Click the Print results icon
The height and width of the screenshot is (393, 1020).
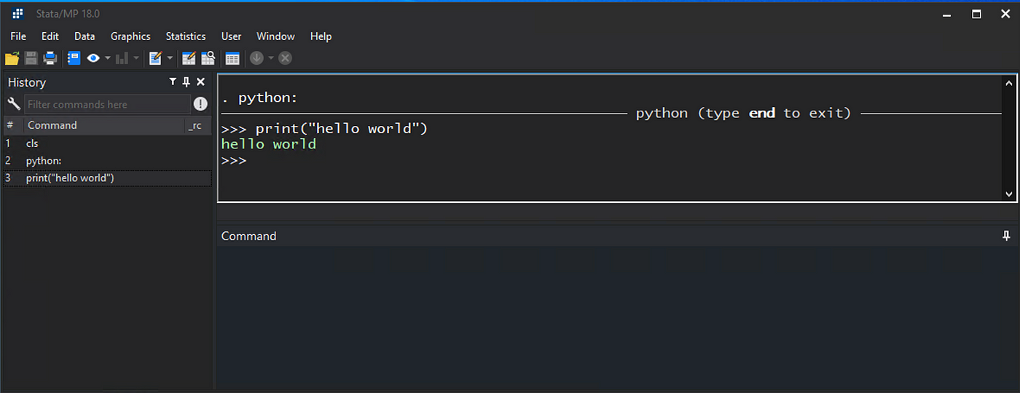pos(50,58)
